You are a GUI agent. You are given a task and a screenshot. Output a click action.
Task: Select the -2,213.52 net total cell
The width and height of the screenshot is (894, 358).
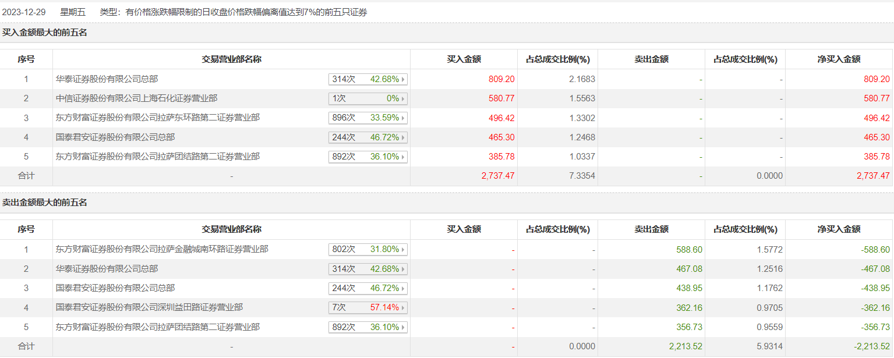872,346
